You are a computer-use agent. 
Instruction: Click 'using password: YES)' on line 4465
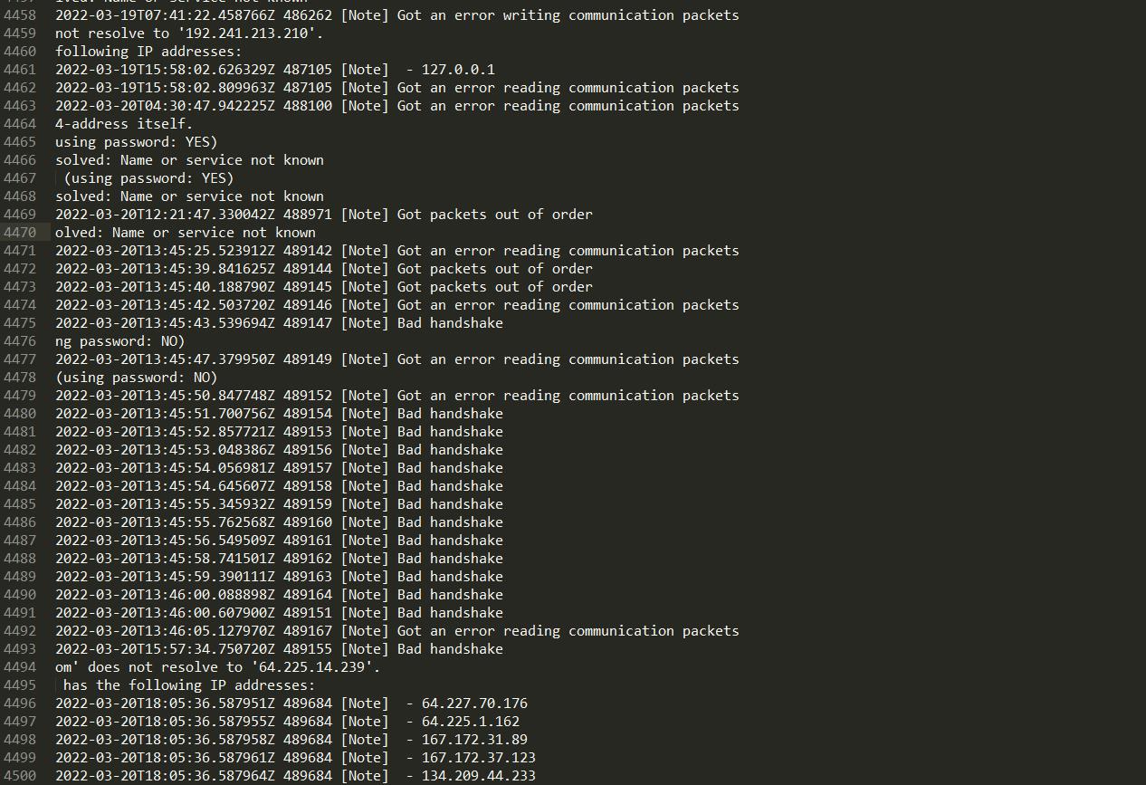pyautogui.click(x=137, y=142)
